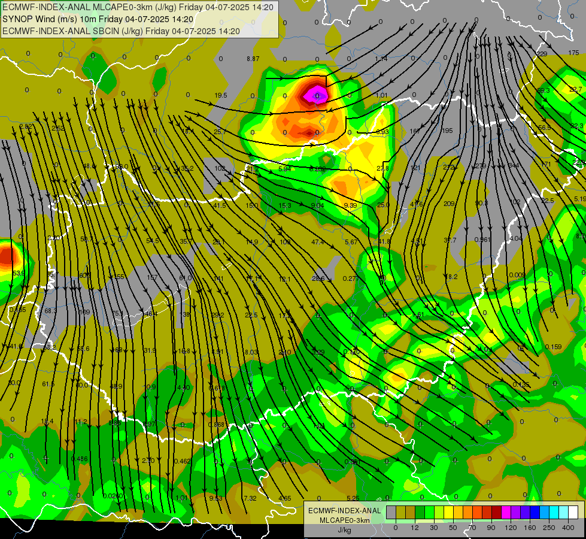Click the MLCAPE0-3km title line at top
This screenshot has height=539, width=586.
pyautogui.click(x=138, y=7)
